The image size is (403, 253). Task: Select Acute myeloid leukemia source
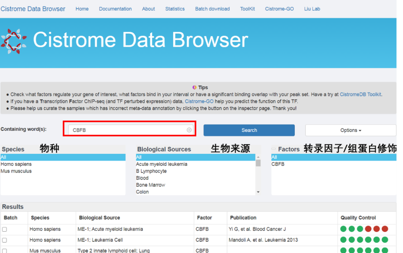pos(196,164)
